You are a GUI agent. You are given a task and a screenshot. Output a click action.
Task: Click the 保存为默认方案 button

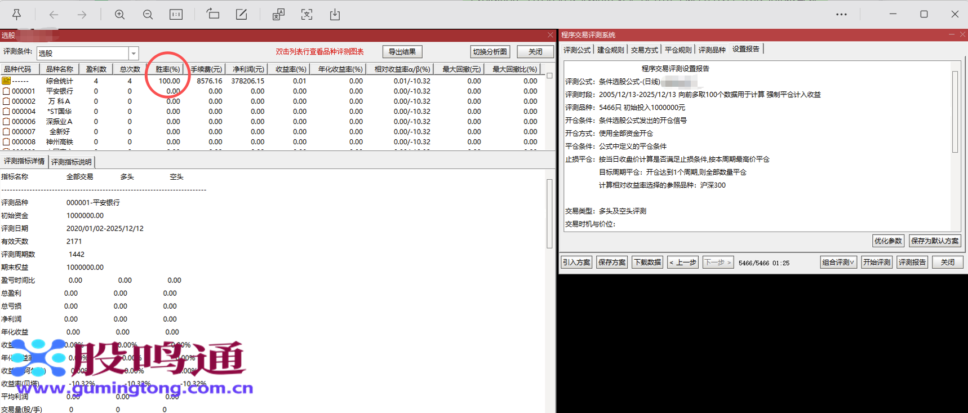point(935,241)
